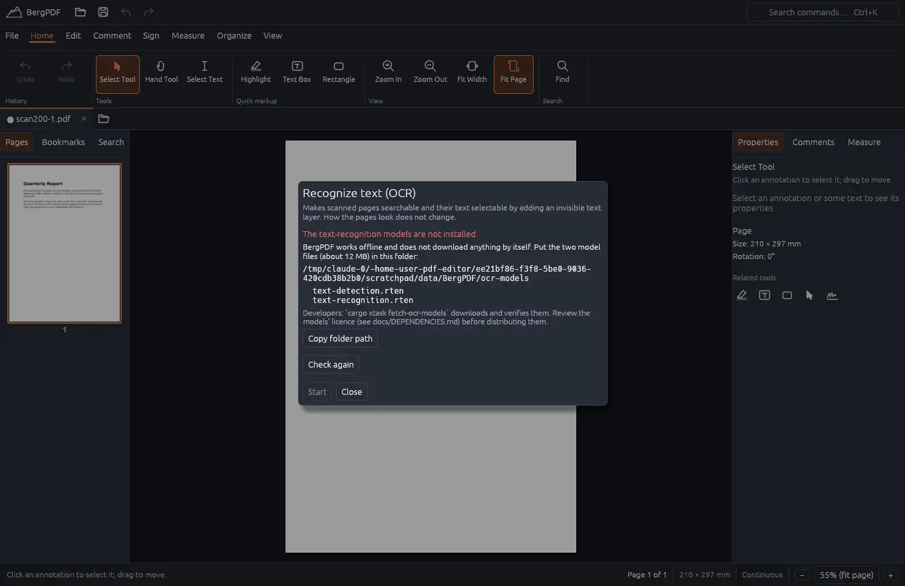This screenshot has height=586, width=905.
Task: Click the pointer icon under Related tools
Action: (810, 295)
